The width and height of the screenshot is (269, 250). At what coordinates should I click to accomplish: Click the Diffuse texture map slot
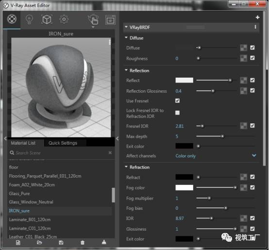point(243,48)
